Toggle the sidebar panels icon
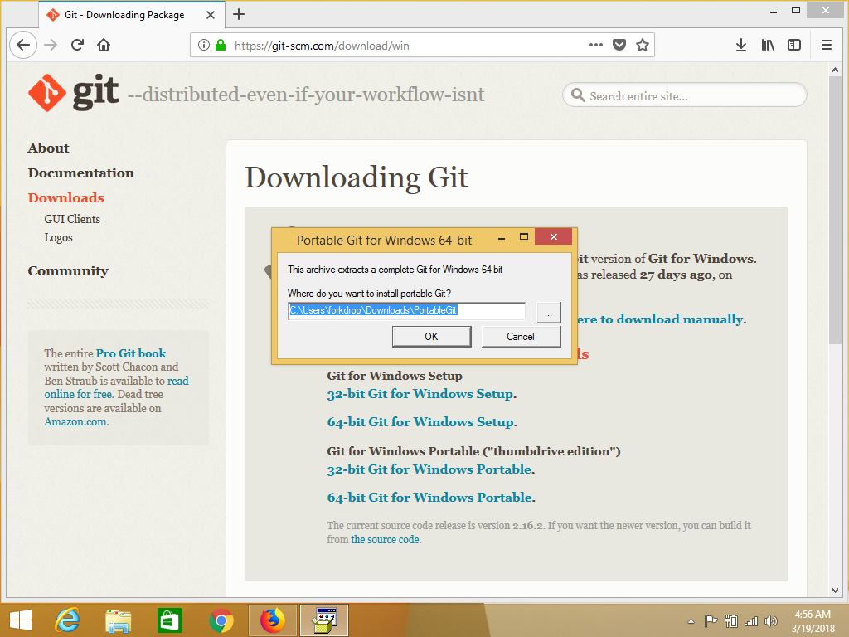 [794, 45]
